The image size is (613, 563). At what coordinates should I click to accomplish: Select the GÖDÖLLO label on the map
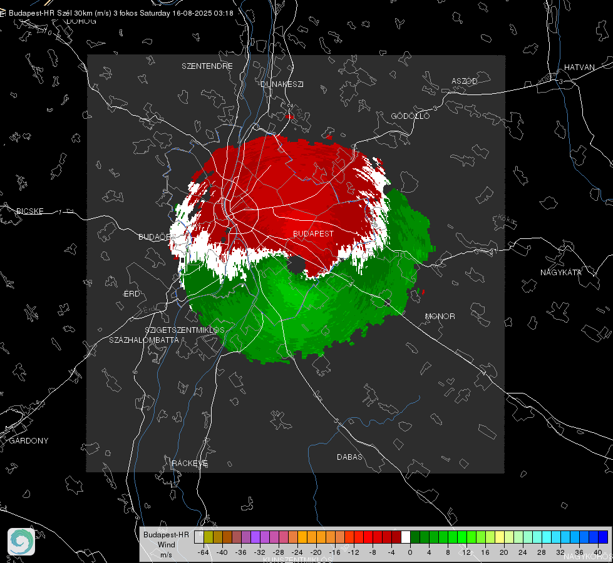tap(410, 116)
